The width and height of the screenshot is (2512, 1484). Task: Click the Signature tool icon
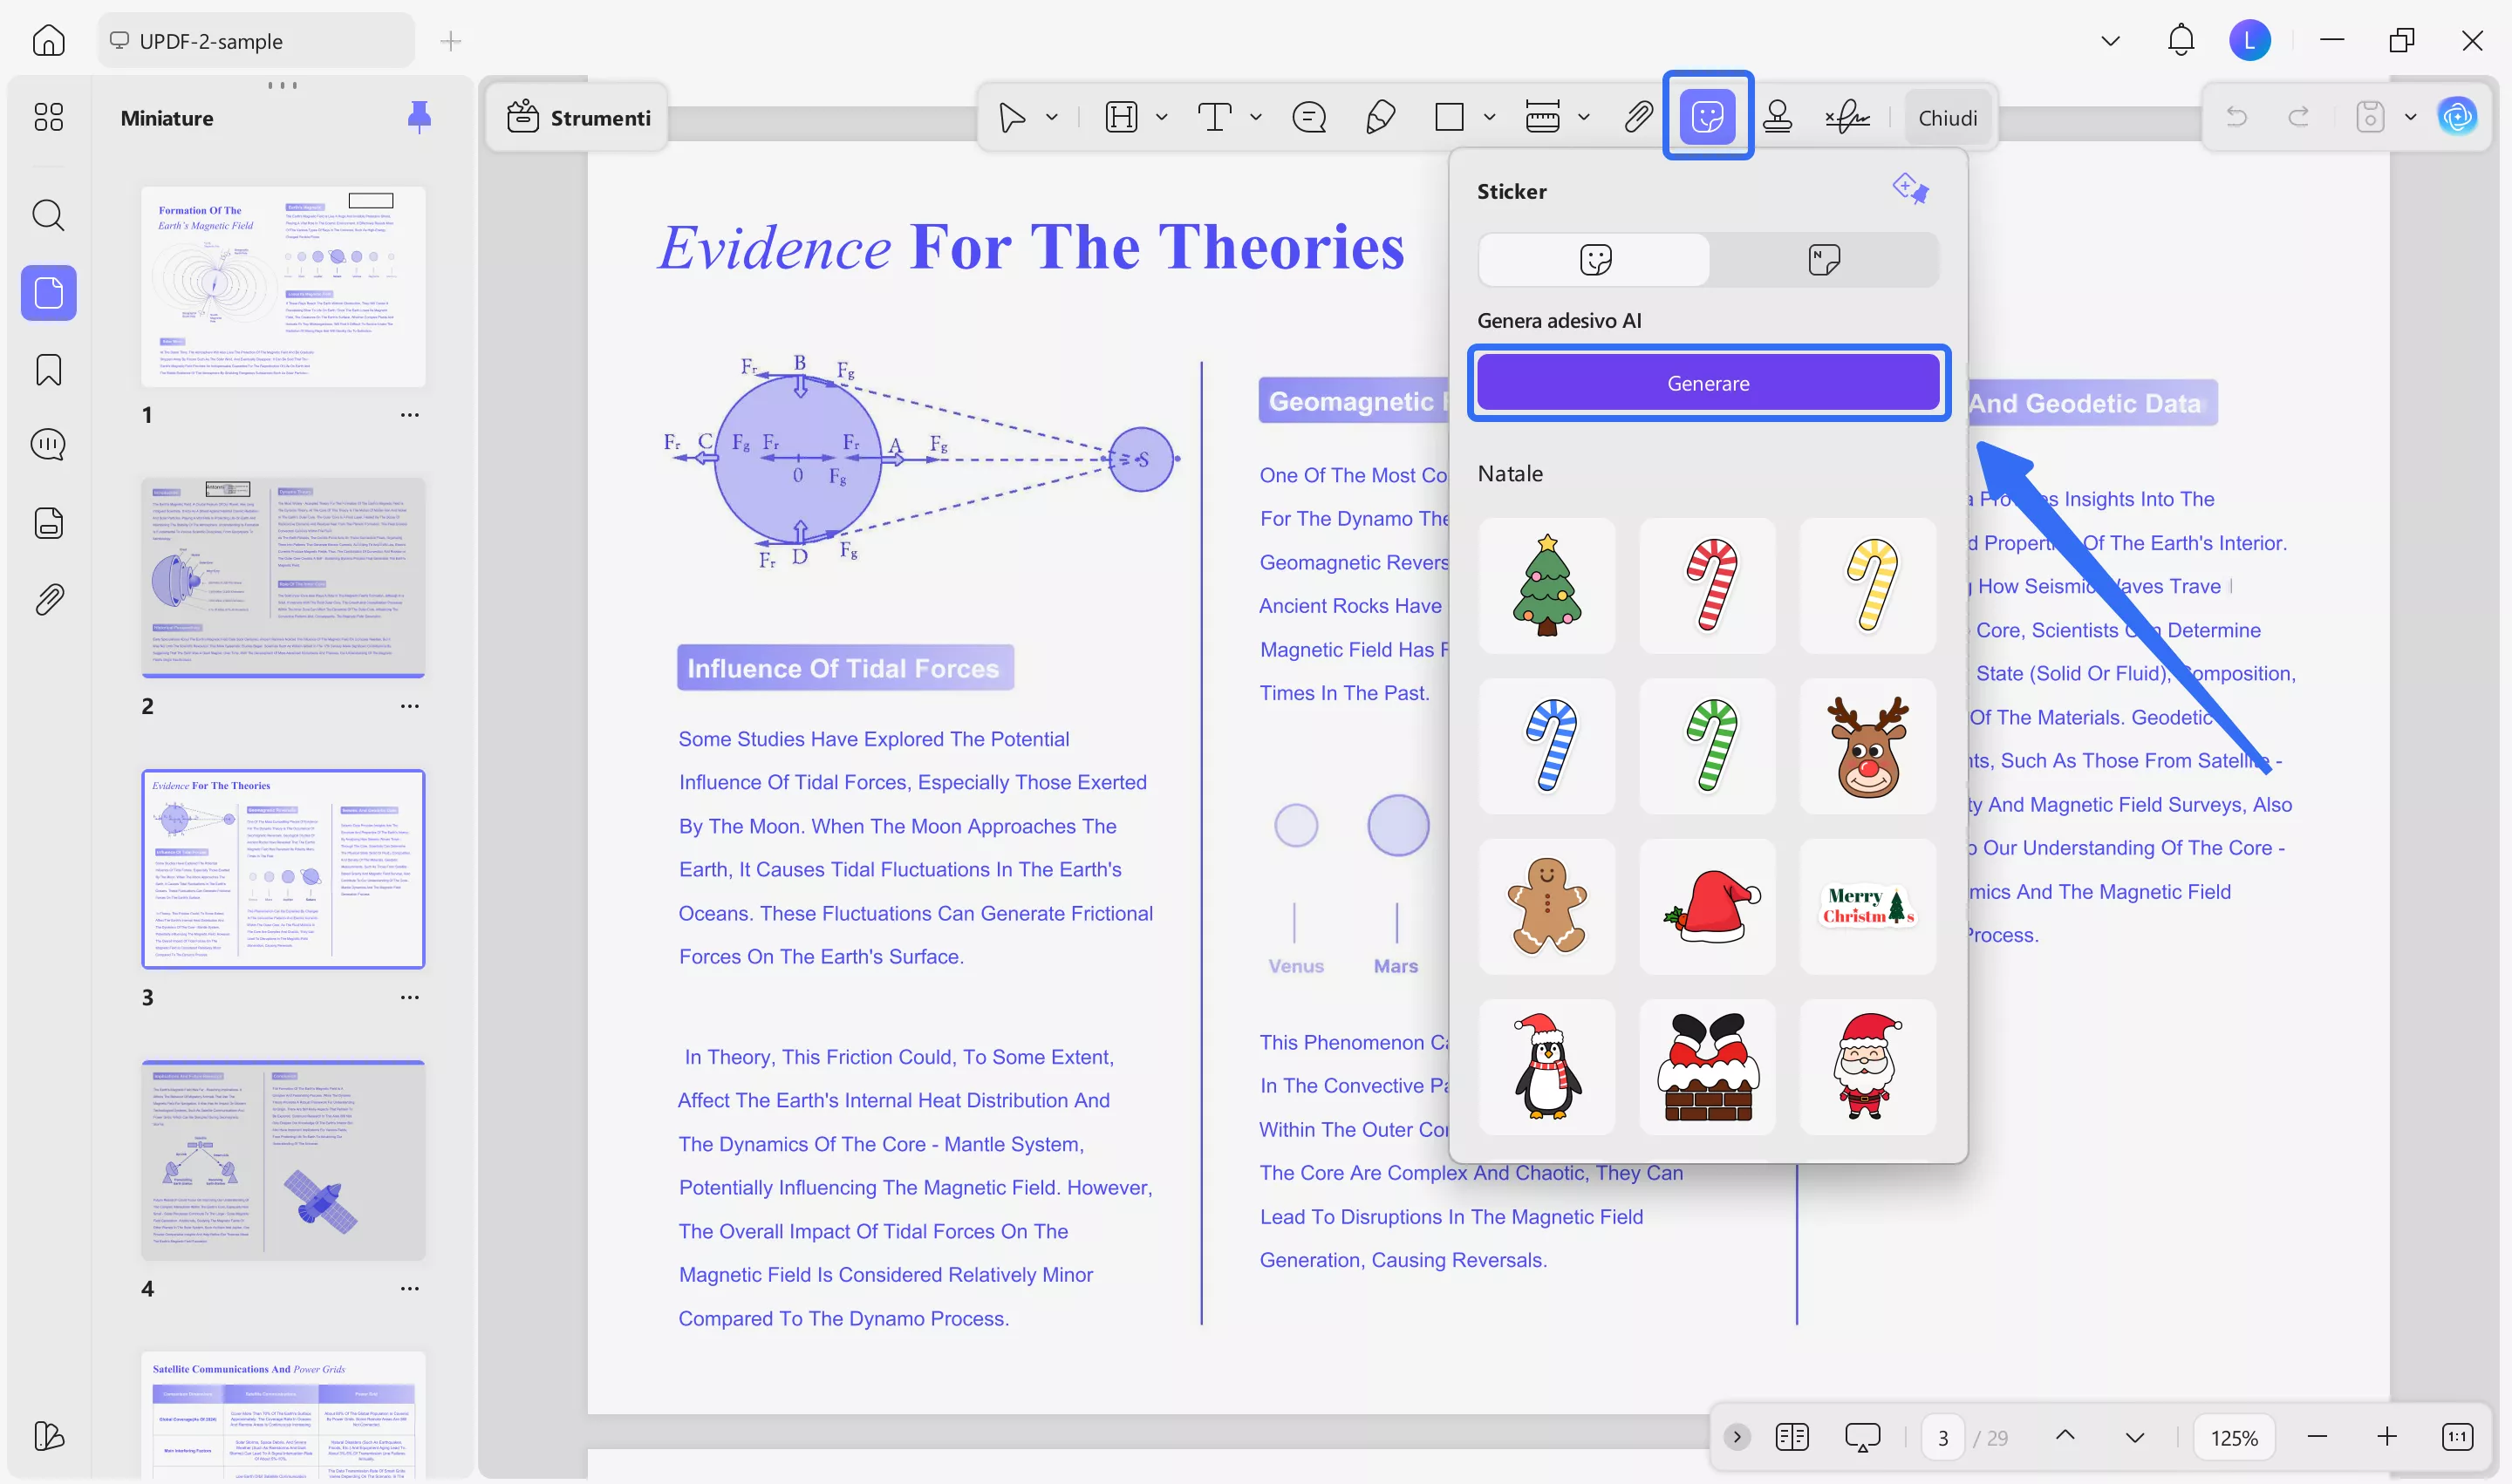[x=1846, y=117]
